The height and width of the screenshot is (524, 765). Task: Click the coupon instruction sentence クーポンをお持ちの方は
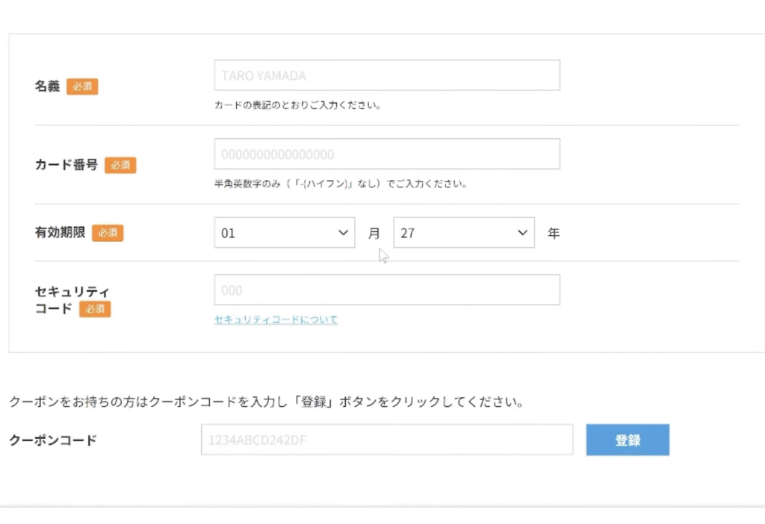(x=267, y=402)
